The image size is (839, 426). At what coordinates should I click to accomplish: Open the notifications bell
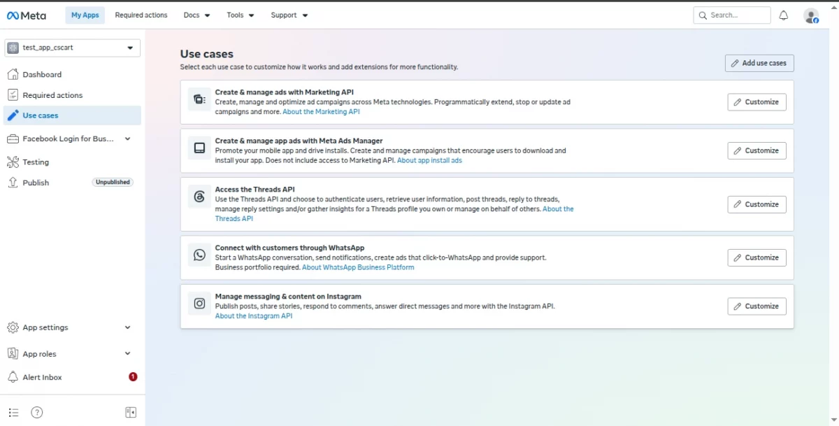(784, 15)
